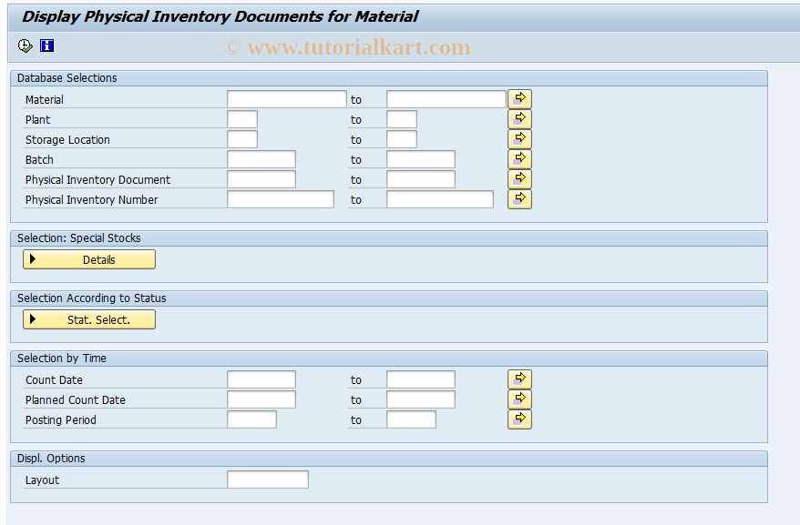Click the Batch to-value field
The width and height of the screenshot is (800, 525).
coord(420,158)
